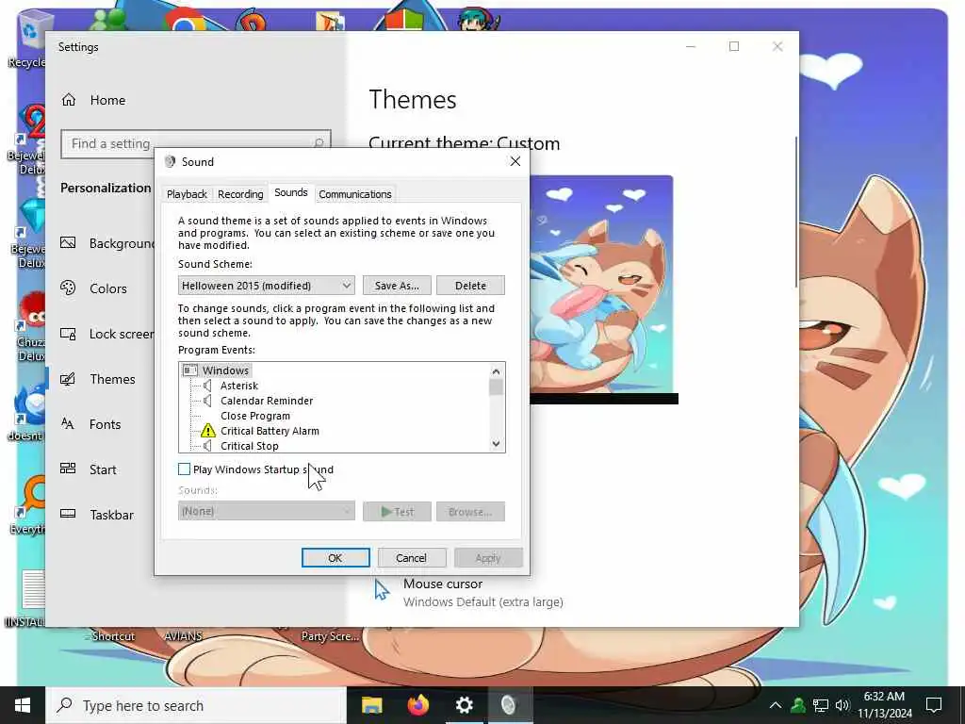965x724 pixels.
Task: Open the Action Center notifications
Action: [x=934, y=705]
